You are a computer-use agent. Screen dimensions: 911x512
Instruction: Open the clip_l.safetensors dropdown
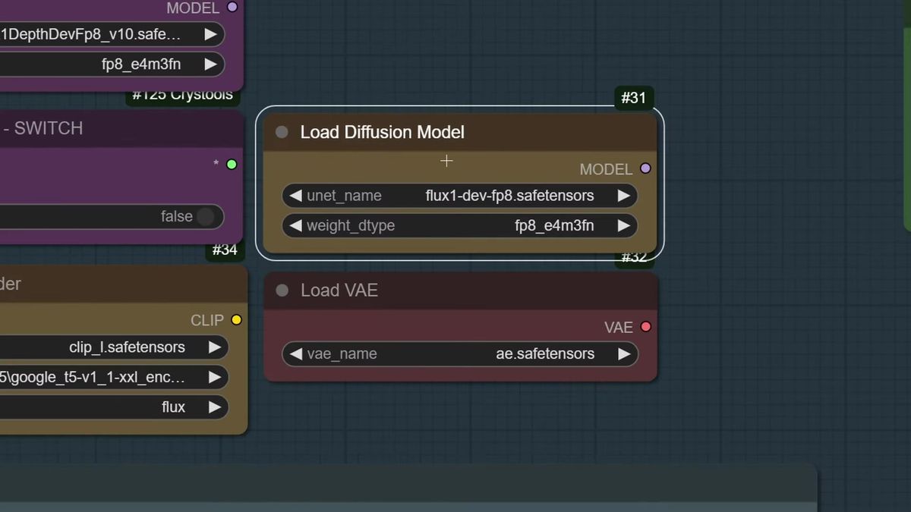coord(114,347)
